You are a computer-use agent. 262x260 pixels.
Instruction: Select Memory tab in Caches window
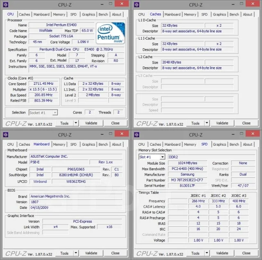190,14
